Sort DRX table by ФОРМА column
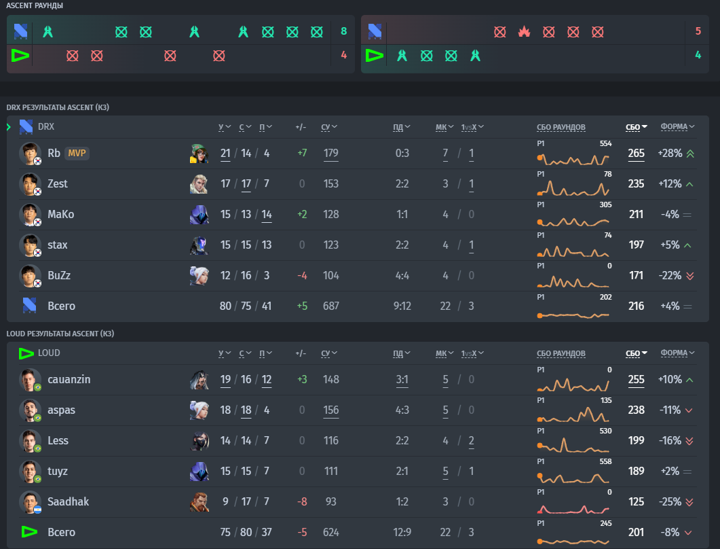720x549 pixels. [678, 126]
